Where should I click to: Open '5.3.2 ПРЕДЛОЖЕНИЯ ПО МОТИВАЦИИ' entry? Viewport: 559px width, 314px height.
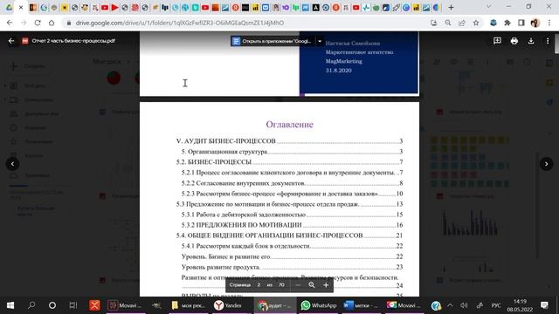292,225
